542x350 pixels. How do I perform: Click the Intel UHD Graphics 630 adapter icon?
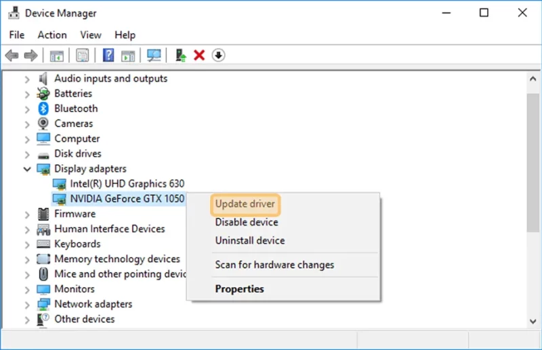tap(59, 184)
